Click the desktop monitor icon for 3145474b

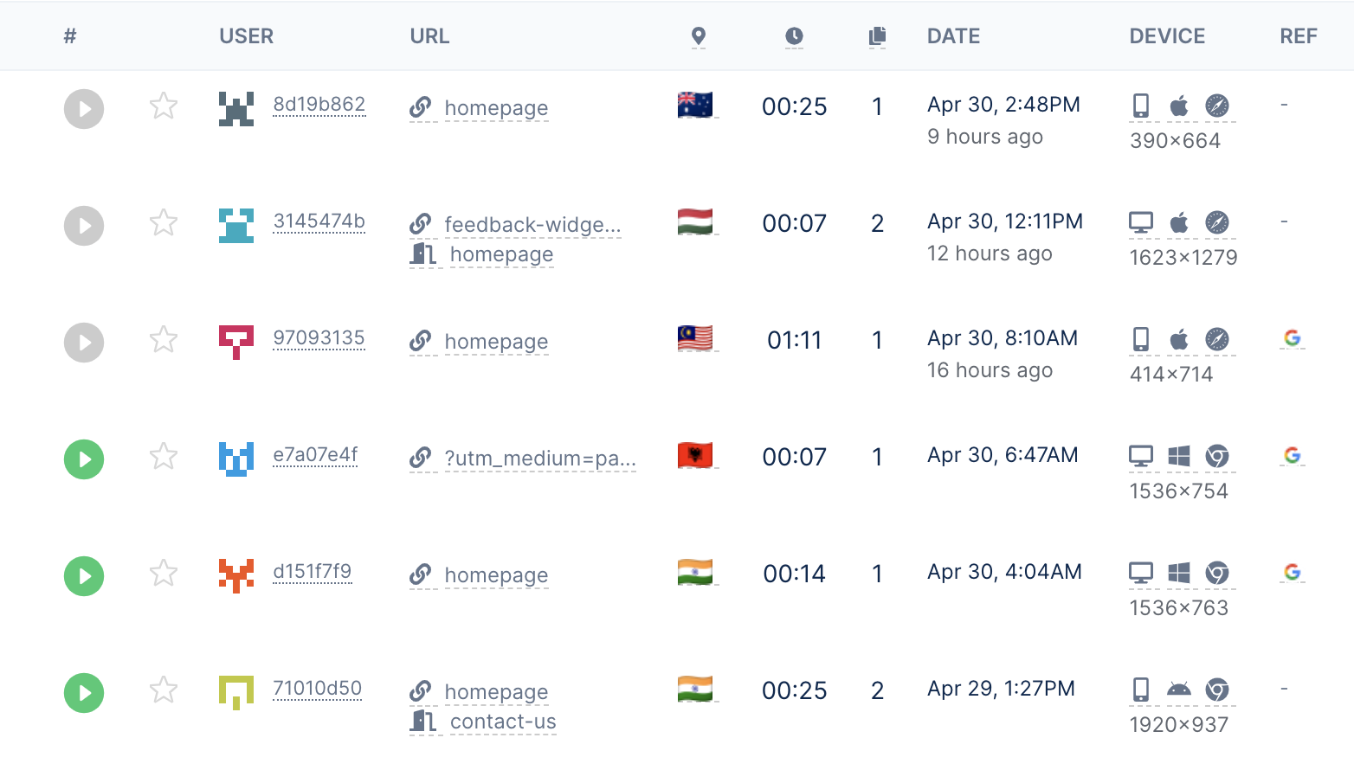pyautogui.click(x=1141, y=221)
